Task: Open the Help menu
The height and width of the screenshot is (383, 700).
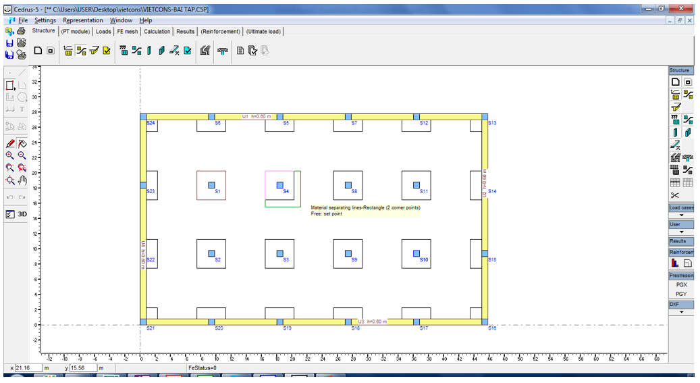Action: click(146, 20)
